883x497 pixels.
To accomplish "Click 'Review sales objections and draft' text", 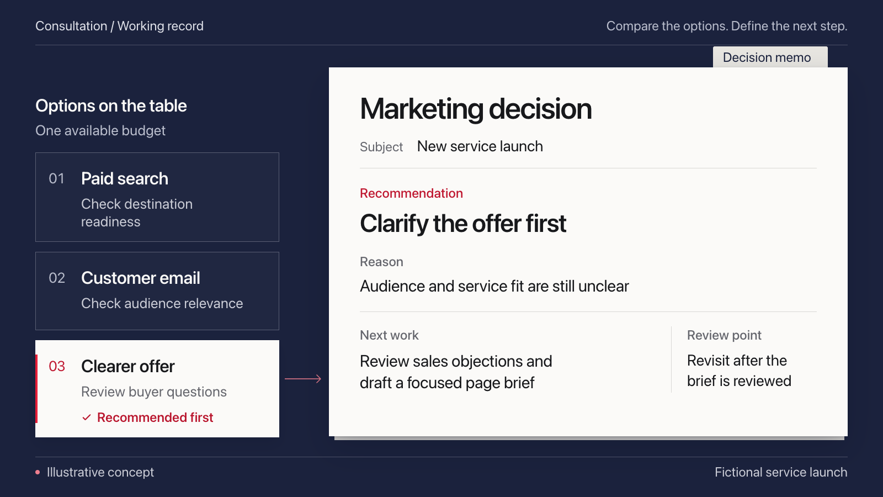I will point(456,372).
